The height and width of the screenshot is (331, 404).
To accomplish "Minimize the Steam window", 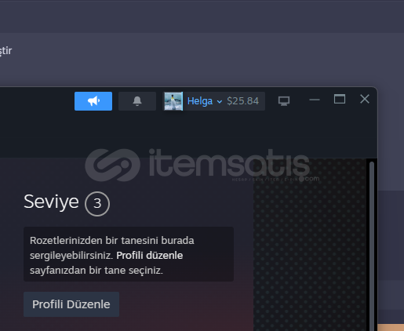I will click(x=315, y=100).
